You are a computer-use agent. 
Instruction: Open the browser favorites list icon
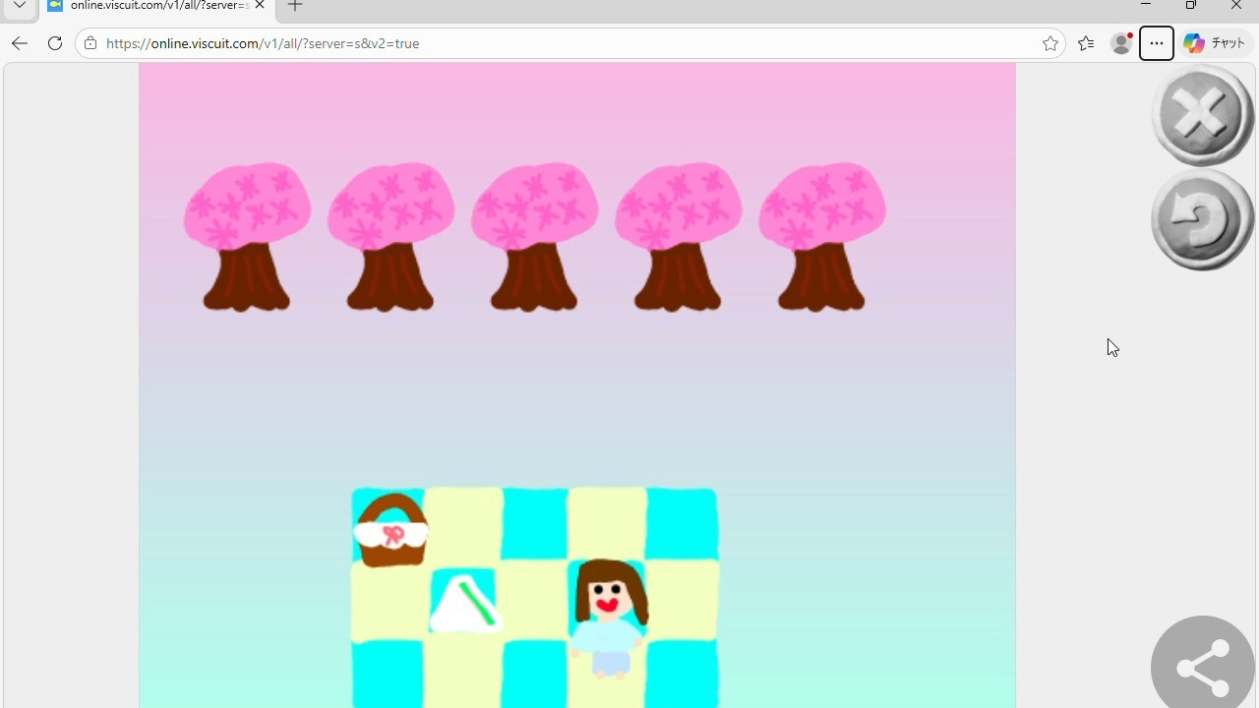tap(1086, 43)
